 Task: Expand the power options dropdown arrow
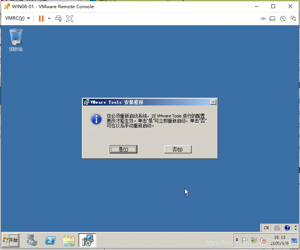click(x=49, y=19)
